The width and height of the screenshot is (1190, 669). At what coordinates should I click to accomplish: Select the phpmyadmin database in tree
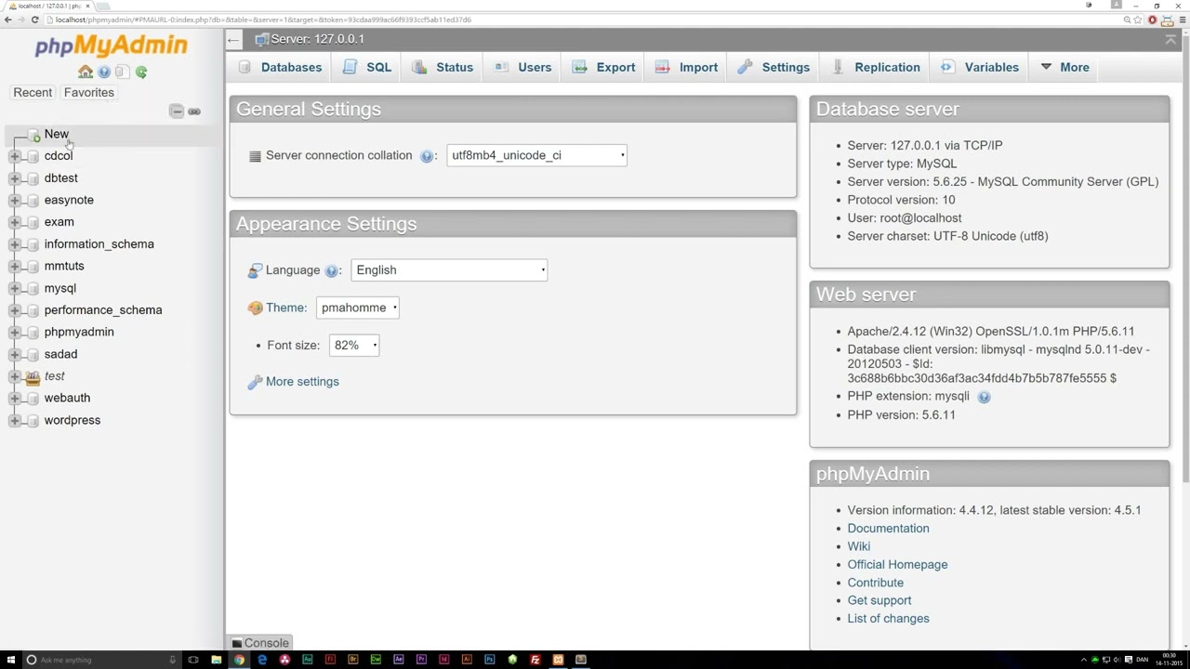[79, 332]
